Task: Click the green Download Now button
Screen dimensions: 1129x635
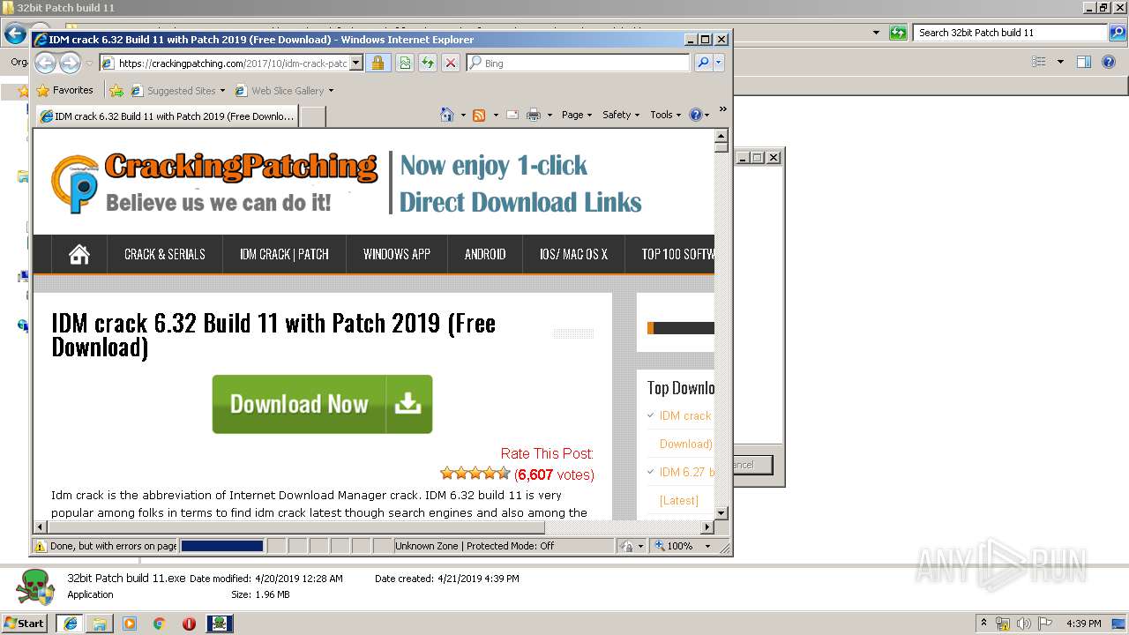Action: [322, 404]
